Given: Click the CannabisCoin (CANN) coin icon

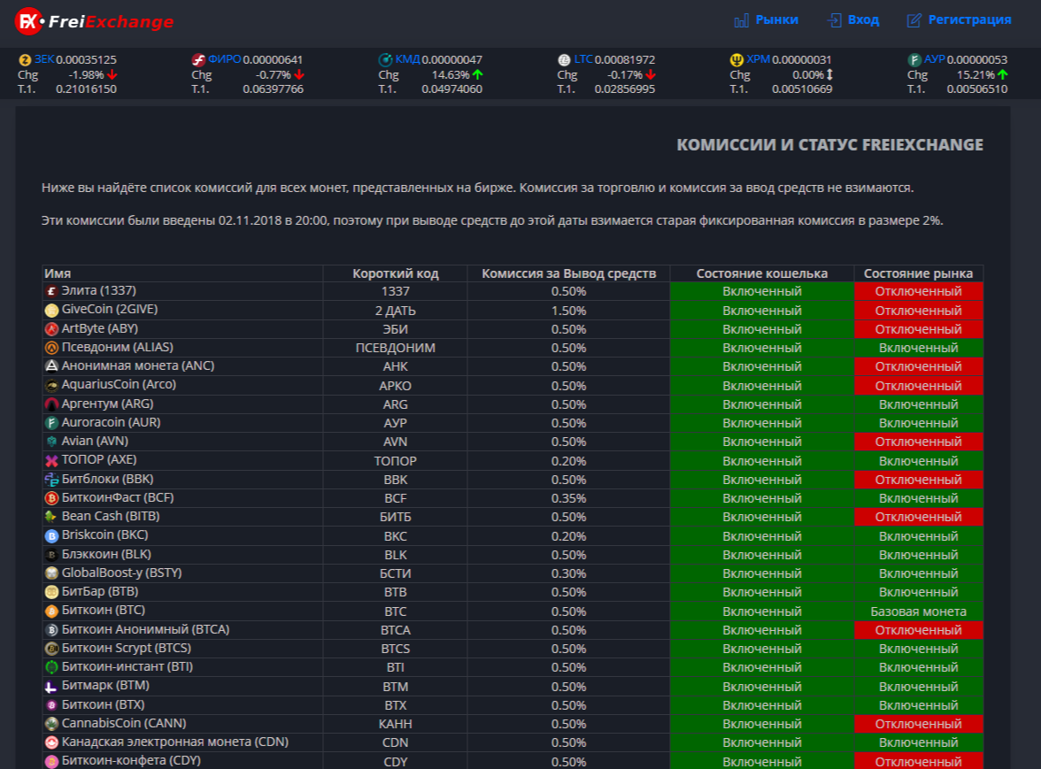Looking at the screenshot, I should pyautogui.click(x=51, y=723).
